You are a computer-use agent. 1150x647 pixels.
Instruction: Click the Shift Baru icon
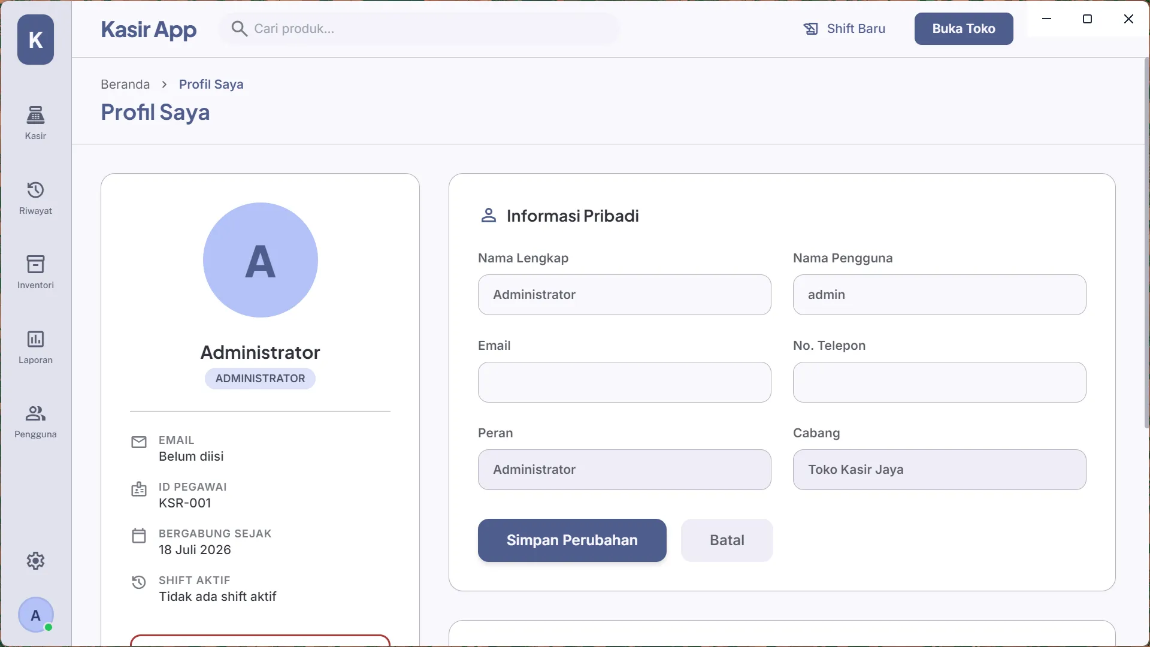coord(810,29)
